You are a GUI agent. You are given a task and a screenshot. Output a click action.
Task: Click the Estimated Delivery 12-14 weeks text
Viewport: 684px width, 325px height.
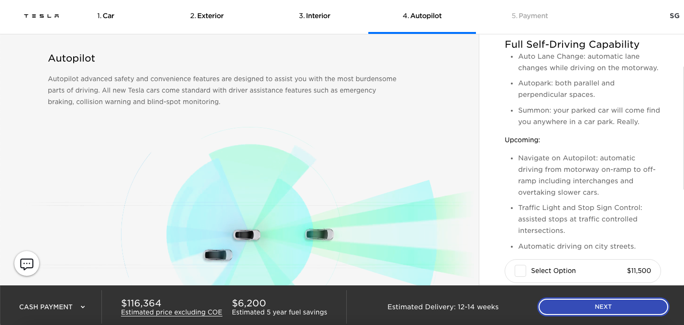coord(443,307)
